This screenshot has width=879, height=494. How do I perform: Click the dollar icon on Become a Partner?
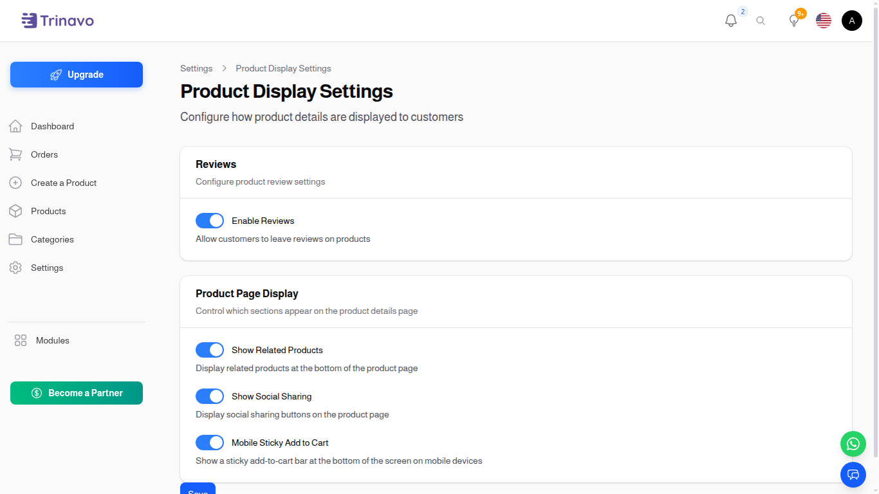coord(37,393)
